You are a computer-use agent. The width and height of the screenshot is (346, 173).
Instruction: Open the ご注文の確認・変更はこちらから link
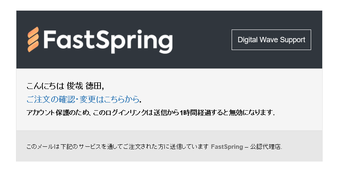coord(82,99)
